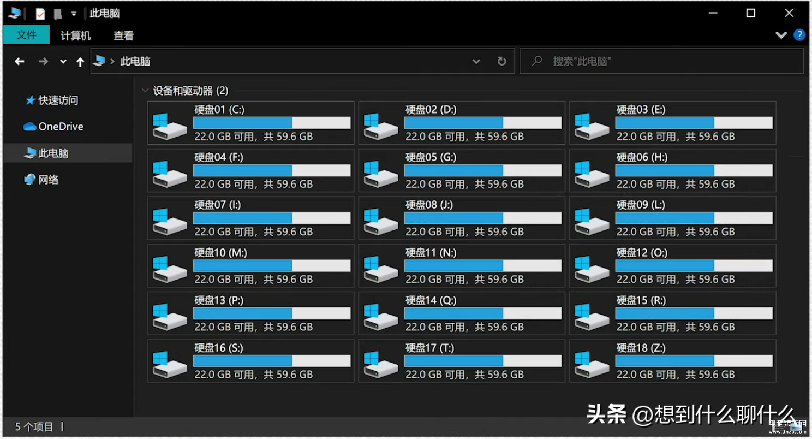812x439 pixels.
Task: Click the usage bar of 硬盘17 (T:)
Action: (483, 361)
